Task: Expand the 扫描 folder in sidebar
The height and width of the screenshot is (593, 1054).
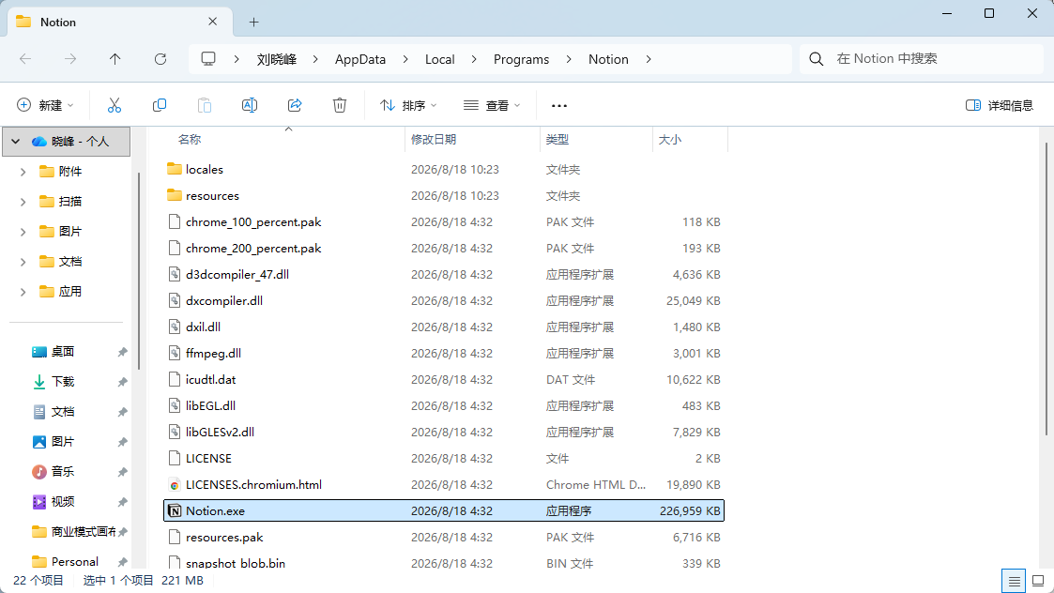Action: (23, 202)
